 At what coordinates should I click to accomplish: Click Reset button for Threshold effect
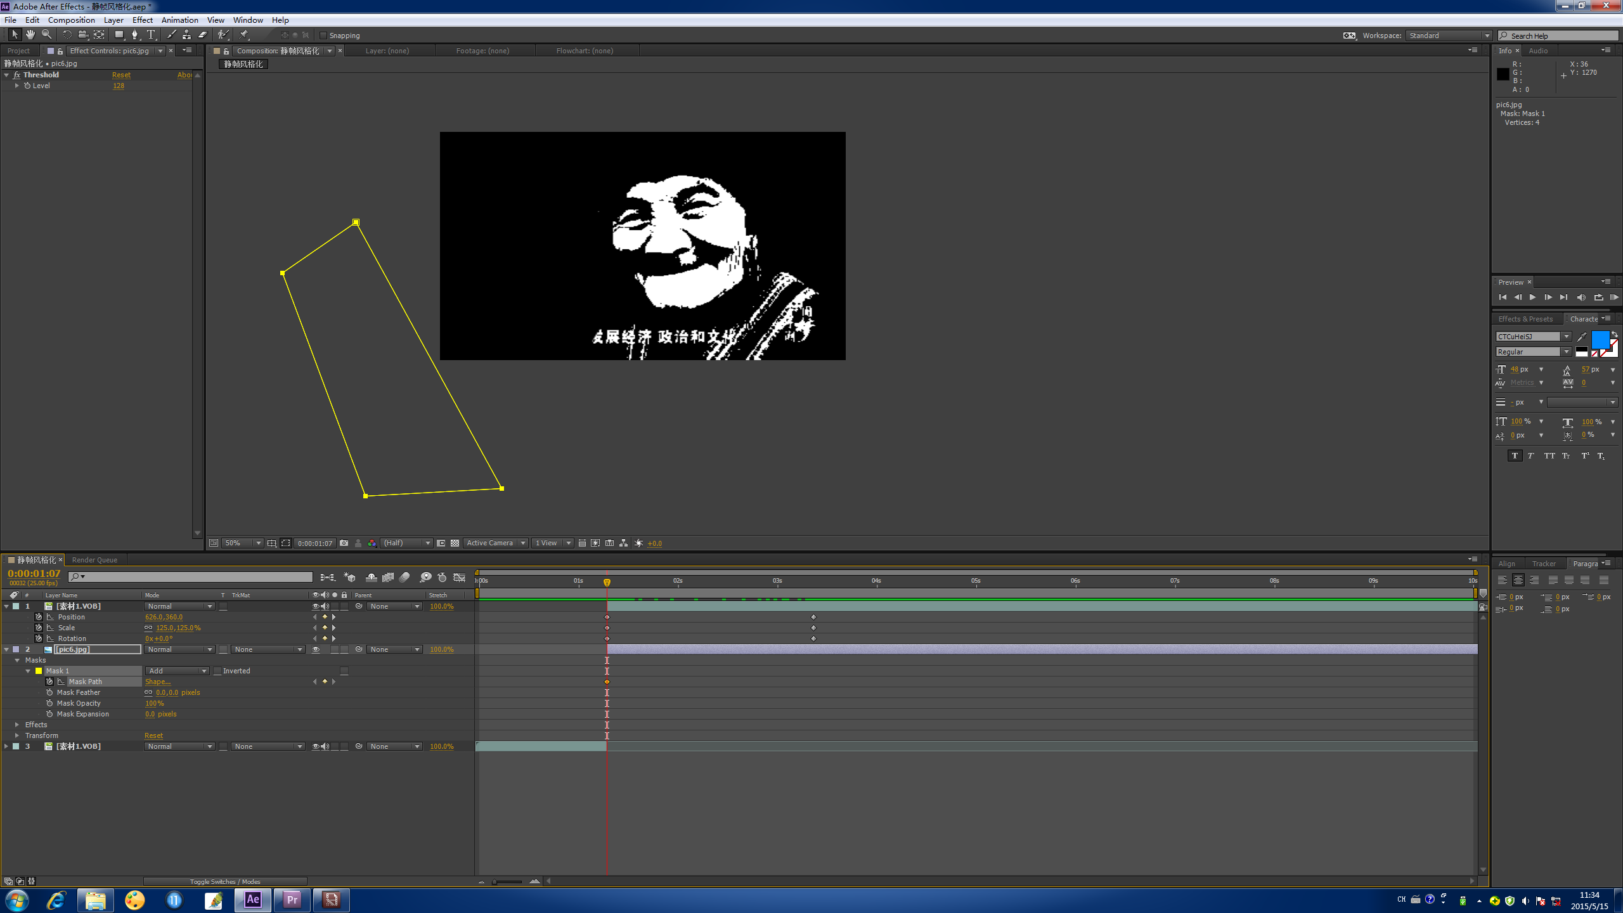coord(120,75)
